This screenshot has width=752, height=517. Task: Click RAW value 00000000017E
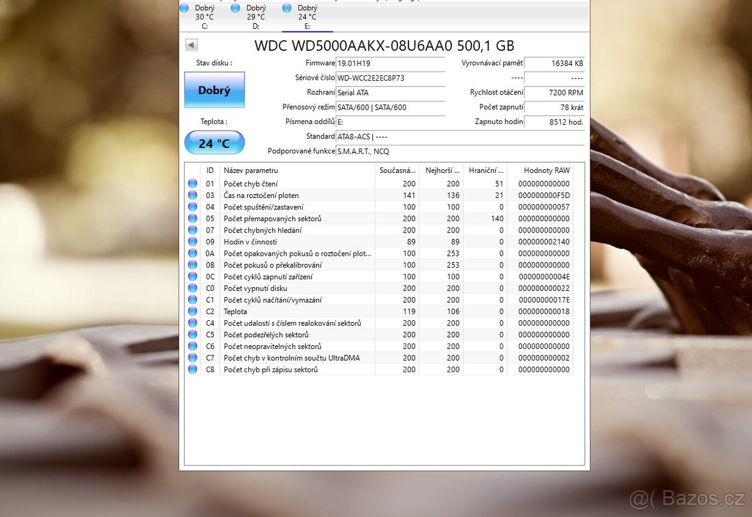click(544, 300)
